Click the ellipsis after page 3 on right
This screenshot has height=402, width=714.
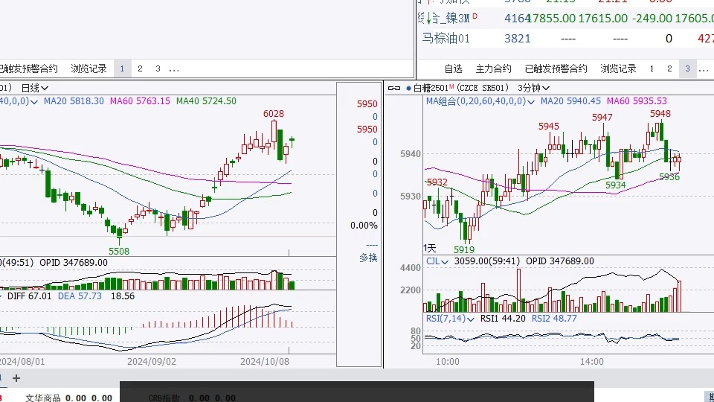(x=703, y=68)
